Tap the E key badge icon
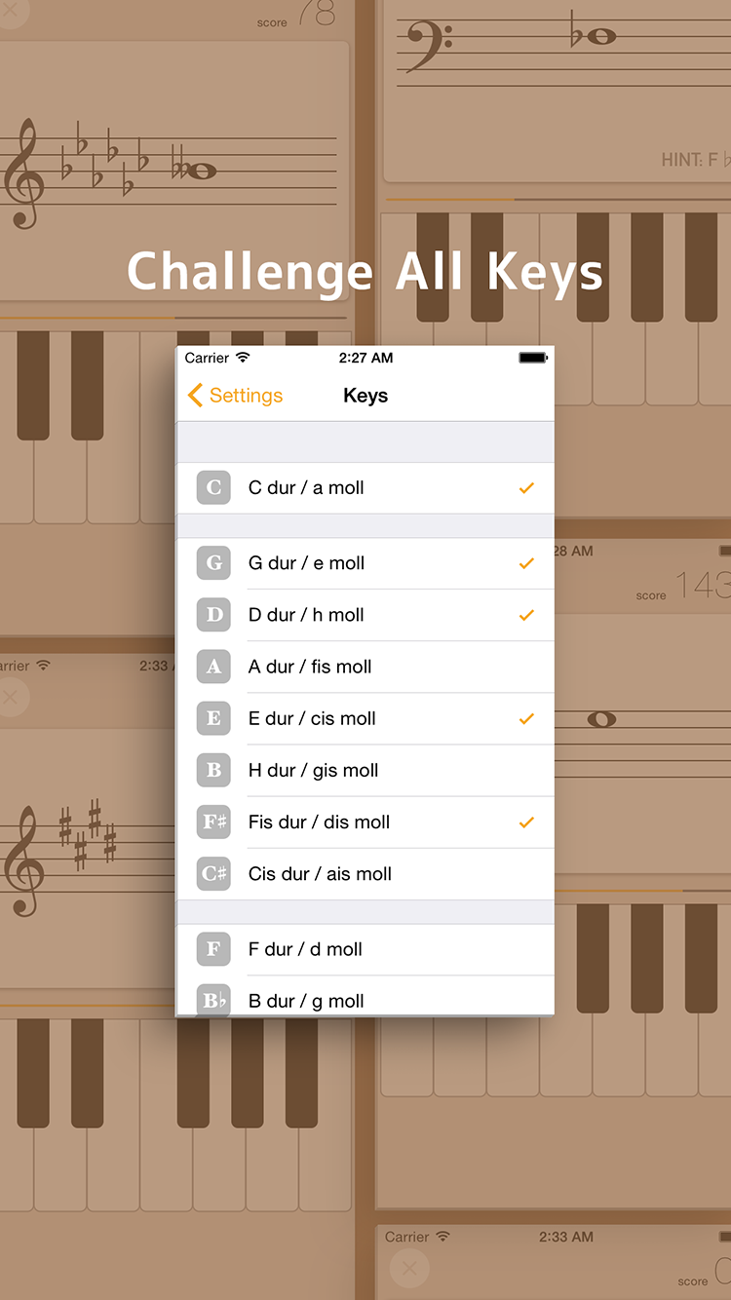The height and width of the screenshot is (1300, 731). point(213,718)
